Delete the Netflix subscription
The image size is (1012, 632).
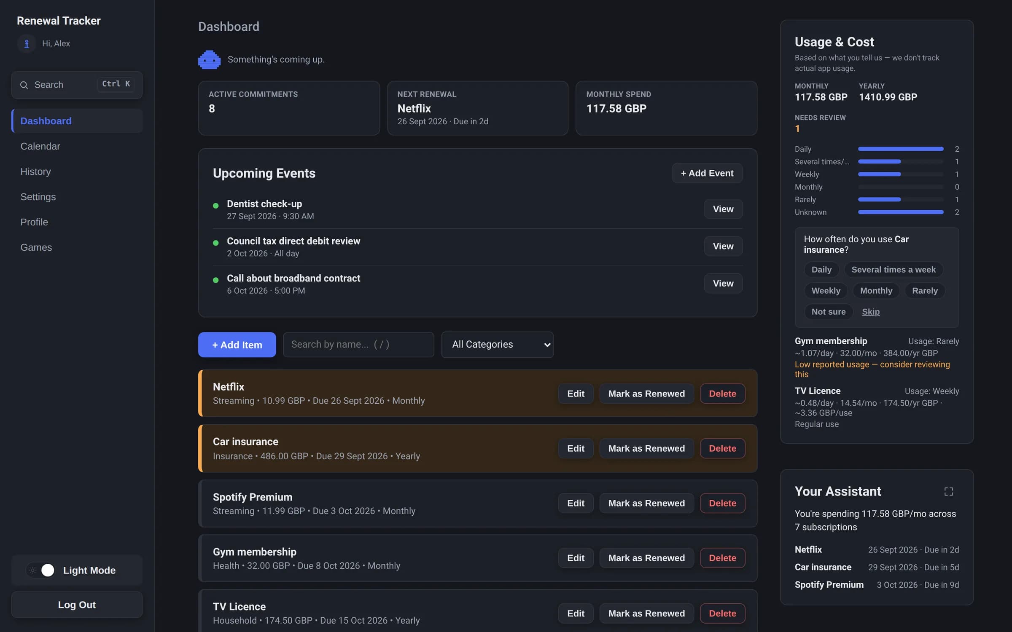(x=722, y=394)
